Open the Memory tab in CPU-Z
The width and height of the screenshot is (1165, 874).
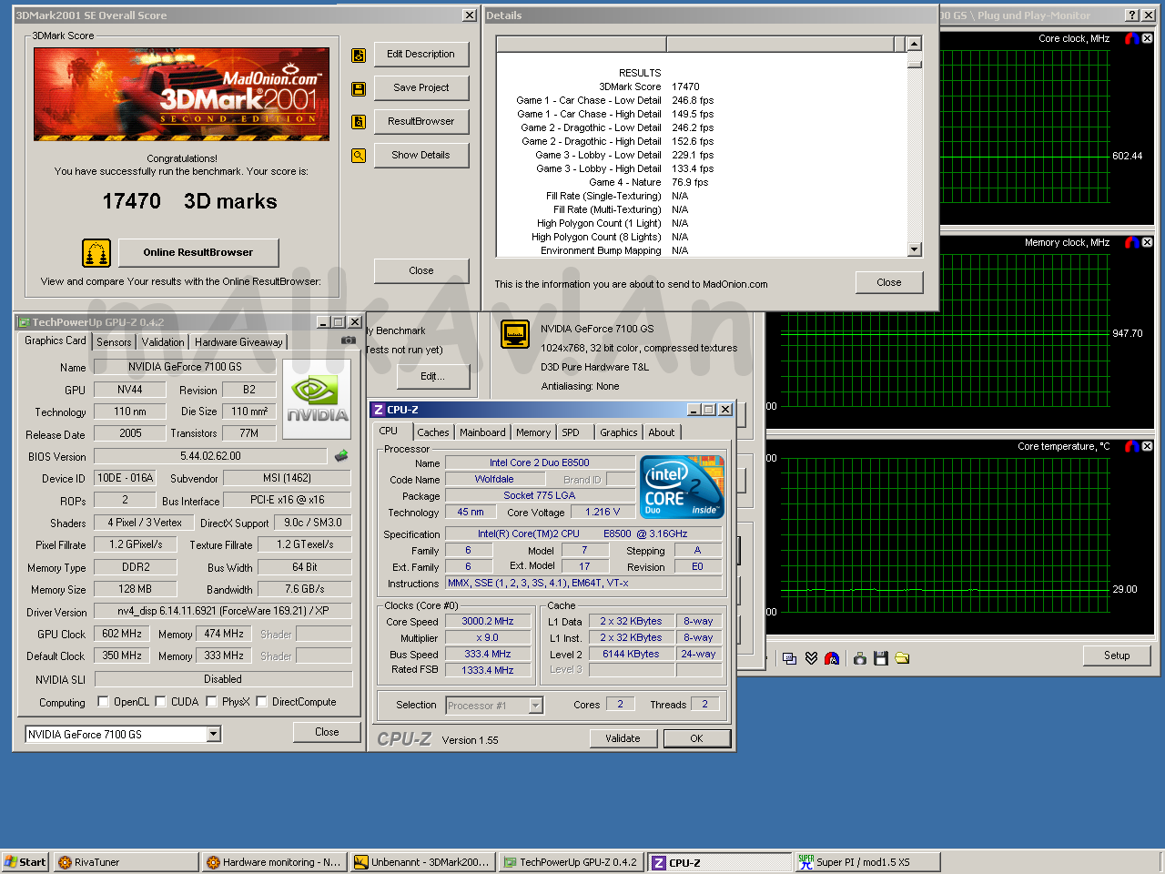coord(533,432)
